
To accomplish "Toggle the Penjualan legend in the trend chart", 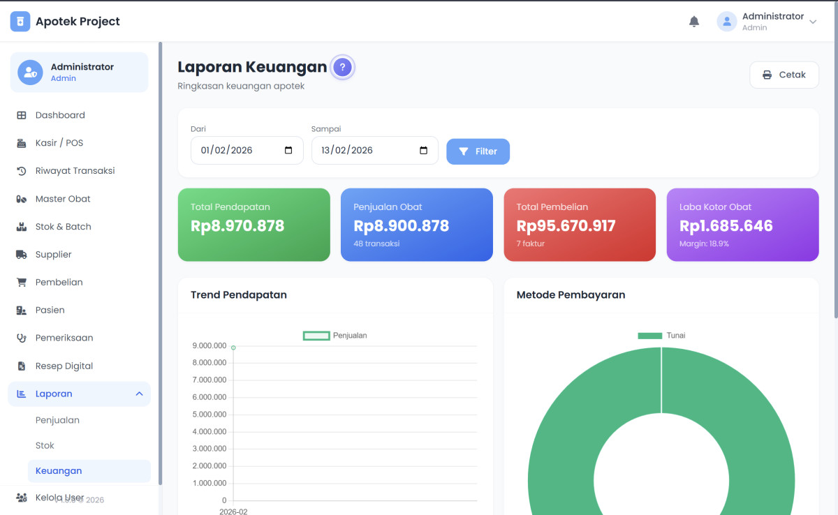I will [335, 336].
